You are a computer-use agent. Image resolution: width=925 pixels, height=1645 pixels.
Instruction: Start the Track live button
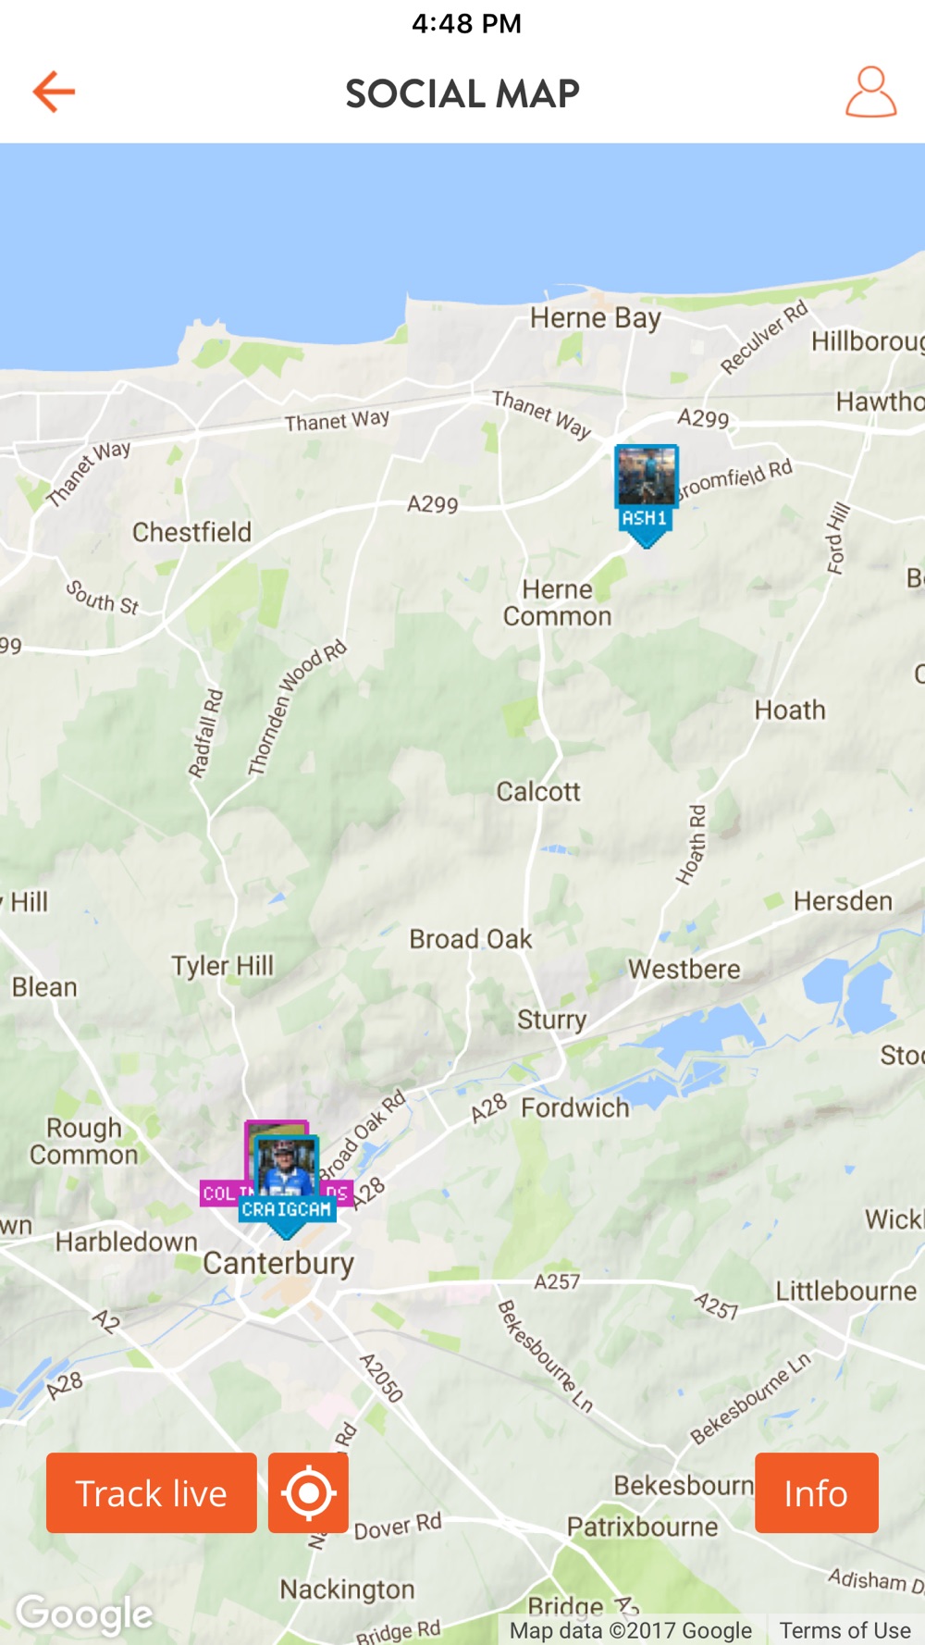(152, 1492)
